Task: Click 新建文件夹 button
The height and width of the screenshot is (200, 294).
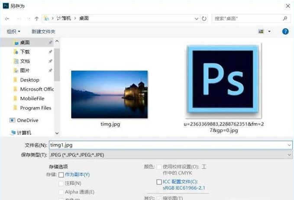Action: click(43, 32)
